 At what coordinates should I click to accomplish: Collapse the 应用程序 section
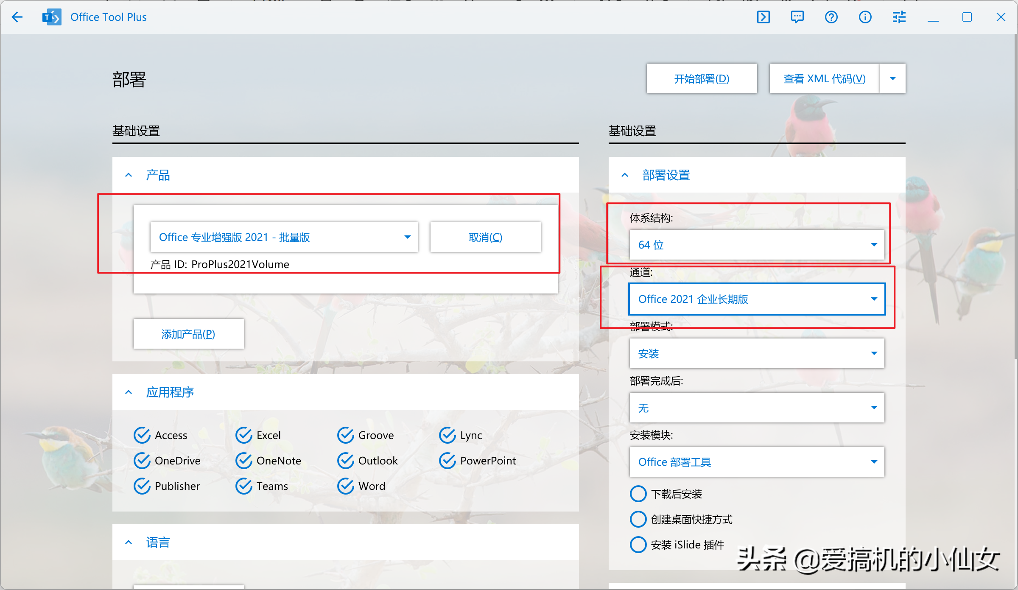pos(129,392)
